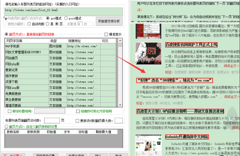
Task: Click the 步长 column header
Action: (x=70, y=132)
